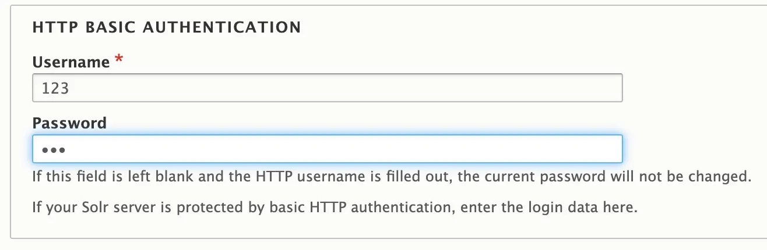
Task: Focus the Password input field
Action: 326,149
